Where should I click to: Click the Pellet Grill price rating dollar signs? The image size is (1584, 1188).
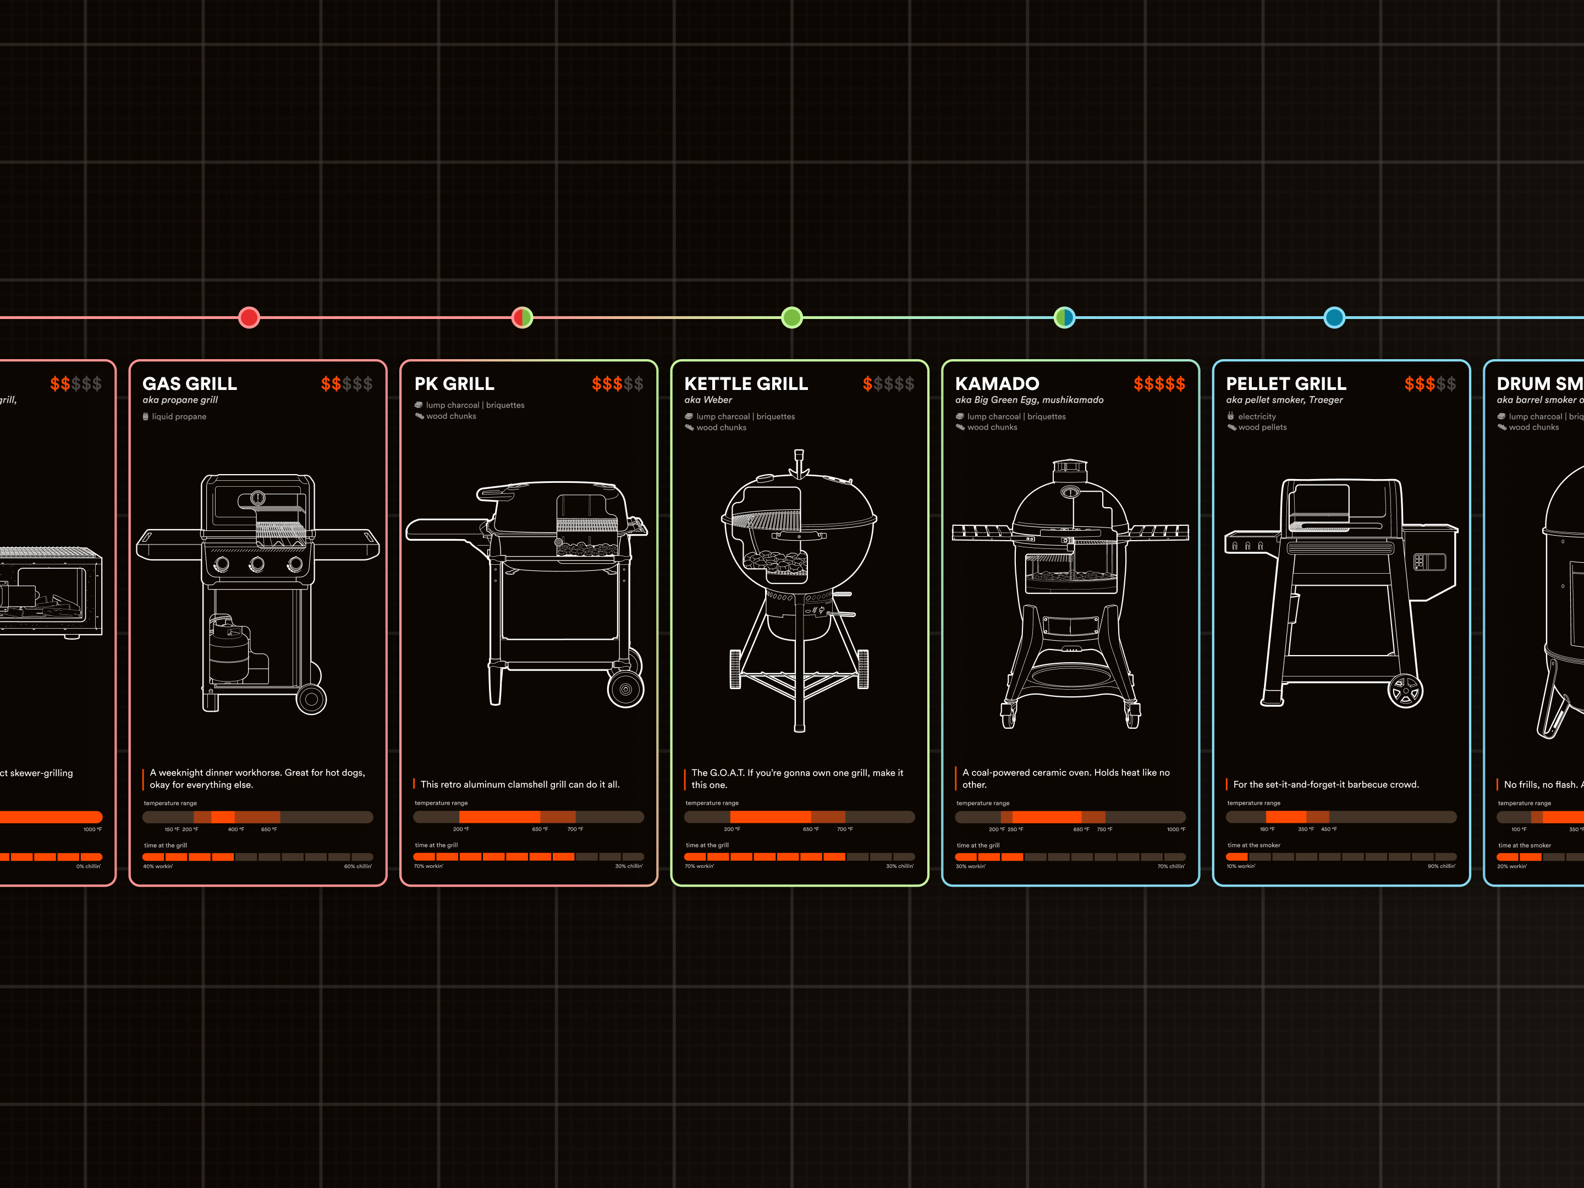coord(1430,384)
